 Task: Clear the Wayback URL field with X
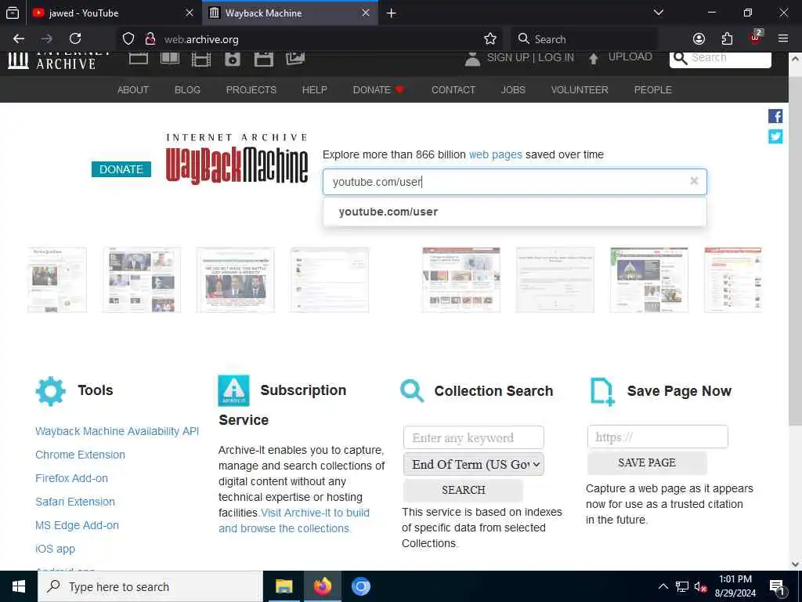[694, 181]
